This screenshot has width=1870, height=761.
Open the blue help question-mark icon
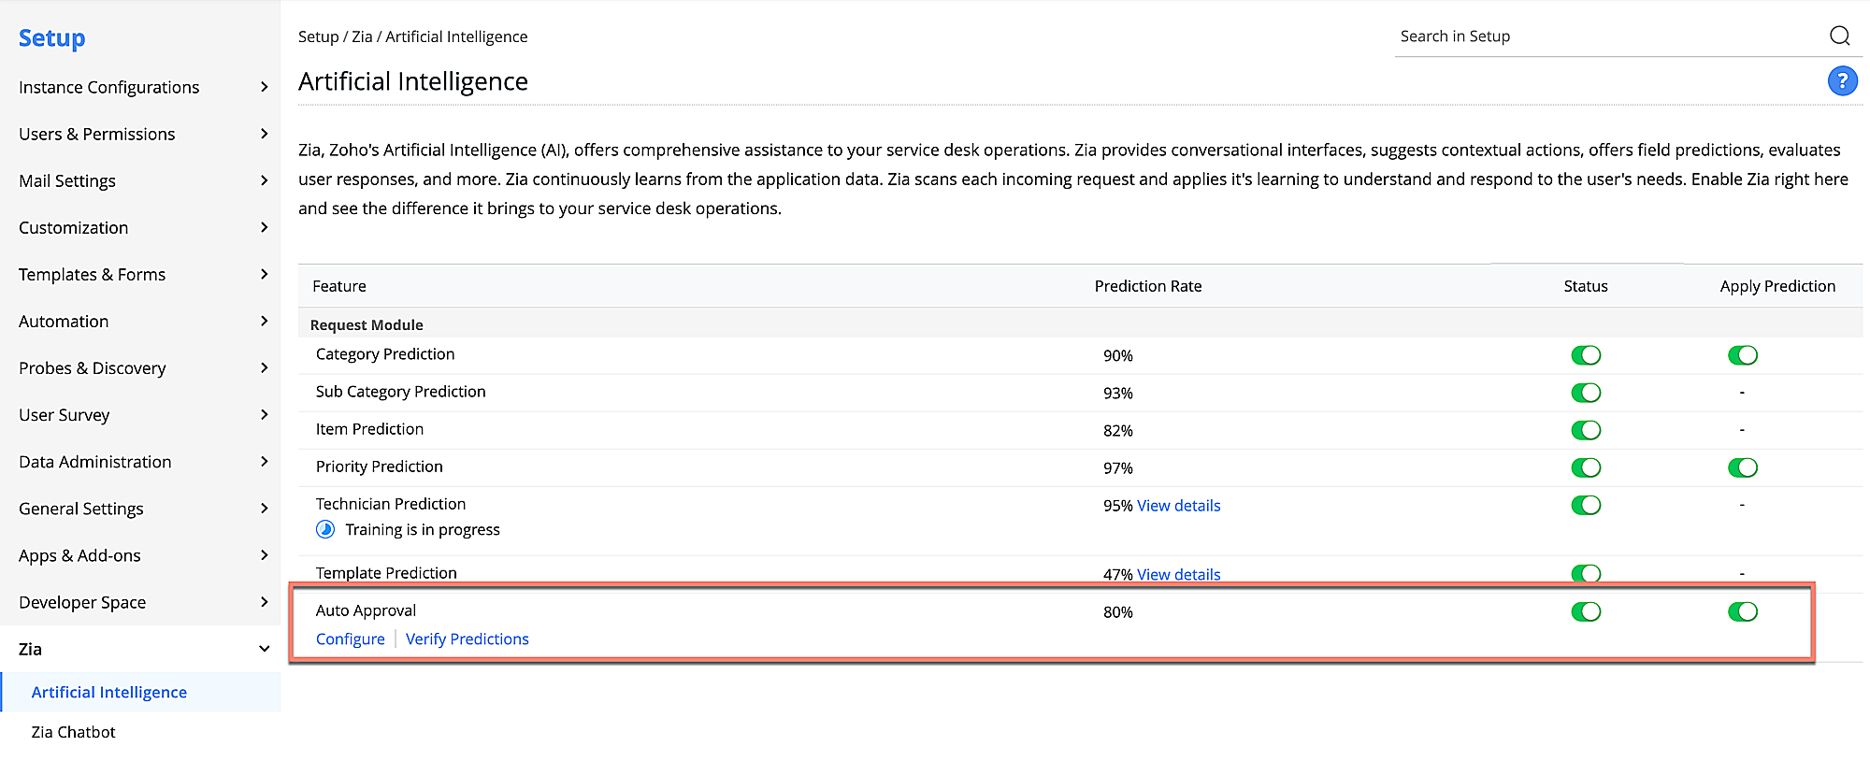(1842, 81)
